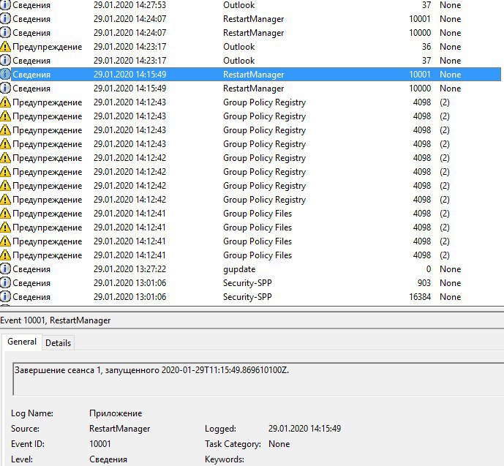Switch to the Details tab
This screenshot has height=466, width=504.
59,343
